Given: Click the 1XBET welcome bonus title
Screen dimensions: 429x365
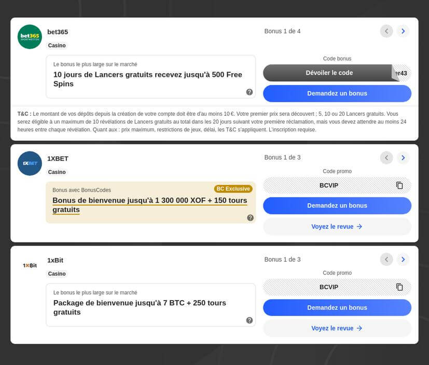Looking at the screenshot, I should pos(149,205).
